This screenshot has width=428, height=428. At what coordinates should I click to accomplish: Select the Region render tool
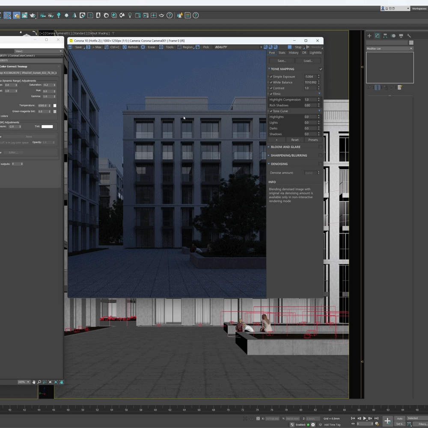click(185, 47)
